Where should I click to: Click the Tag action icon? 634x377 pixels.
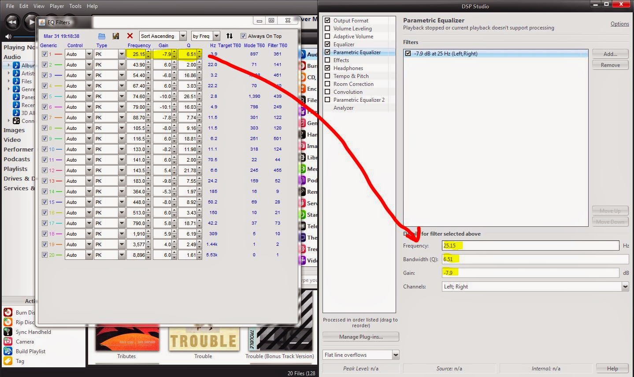click(8, 361)
